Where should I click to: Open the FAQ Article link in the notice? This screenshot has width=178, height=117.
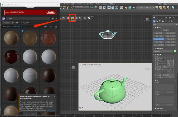[50, 110]
